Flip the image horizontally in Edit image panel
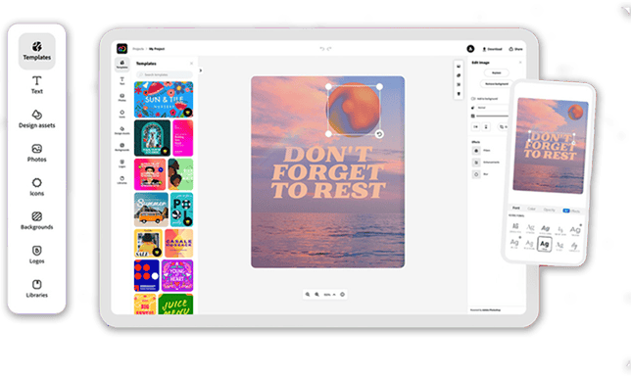The width and height of the screenshot is (631, 376). tap(475, 126)
